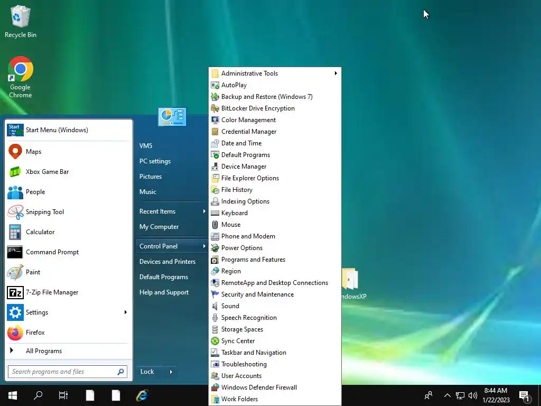Image resolution: width=541 pixels, height=406 pixels.
Task: Launch Snipping Tool
Action: tap(68, 212)
